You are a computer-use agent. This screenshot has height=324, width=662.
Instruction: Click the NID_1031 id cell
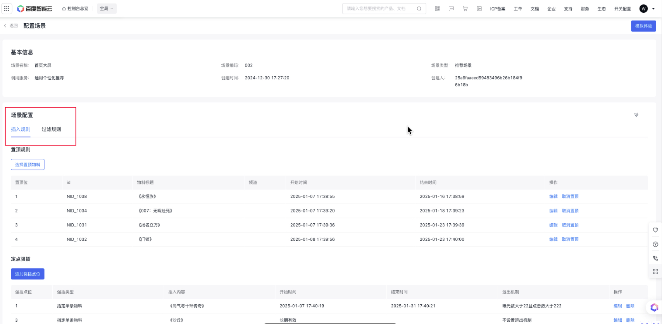(77, 225)
